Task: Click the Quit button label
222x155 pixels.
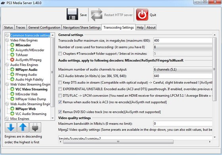Action: [153, 15]
